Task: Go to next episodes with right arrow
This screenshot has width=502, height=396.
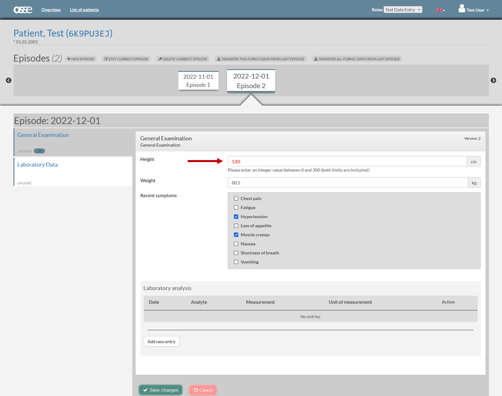Action: tap(493, 80)
